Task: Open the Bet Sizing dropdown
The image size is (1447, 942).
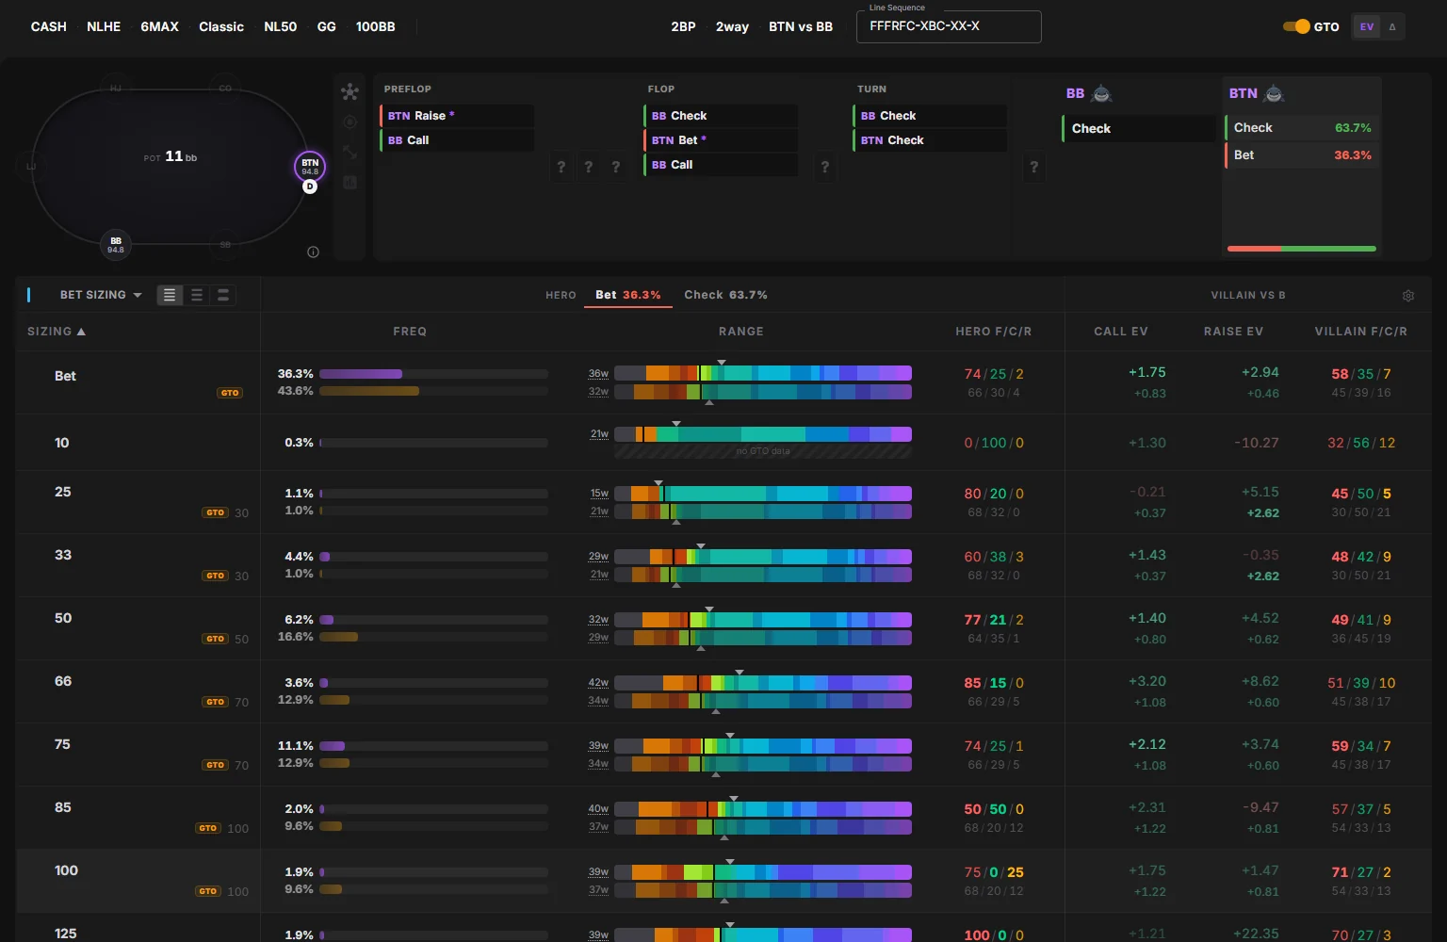Action: click(x=101, y=295)
